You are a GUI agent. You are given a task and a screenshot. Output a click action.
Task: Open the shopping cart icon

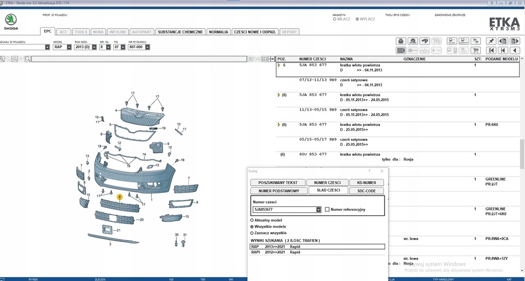tap(476, 51)
